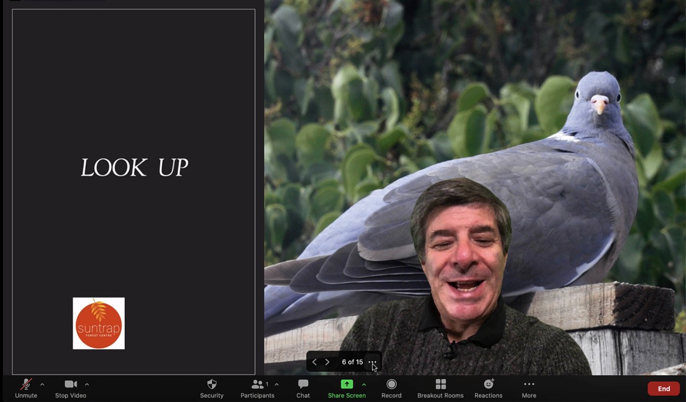
Task: End the meeting
Action: pos(663,388)
